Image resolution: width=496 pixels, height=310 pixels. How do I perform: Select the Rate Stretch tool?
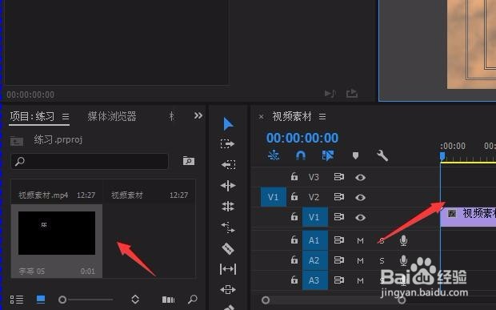pos(228,227)
